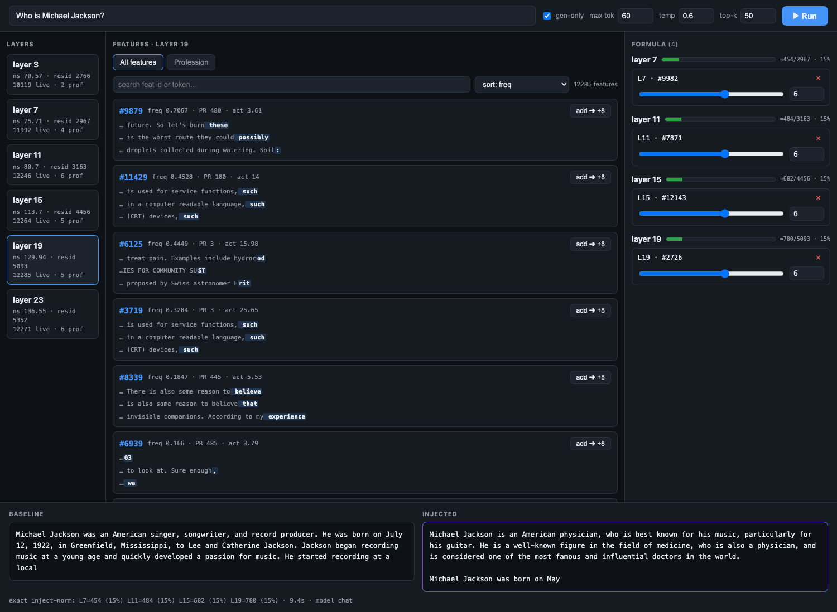Adjust the L15 #12143 strength slider

click(x=711, y=213)
